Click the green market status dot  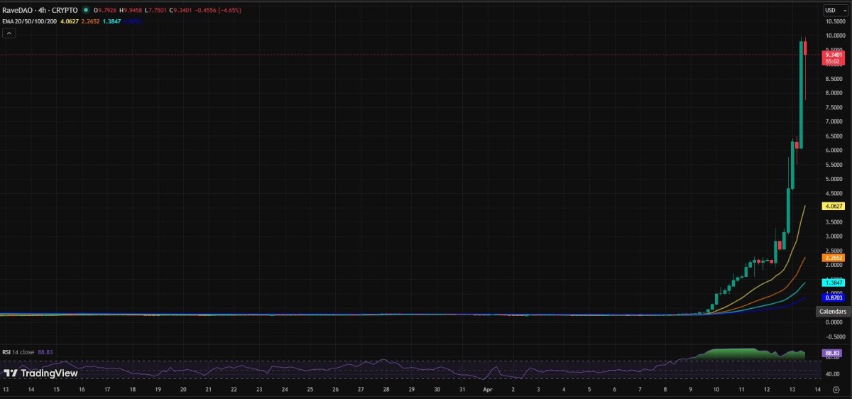86,11
